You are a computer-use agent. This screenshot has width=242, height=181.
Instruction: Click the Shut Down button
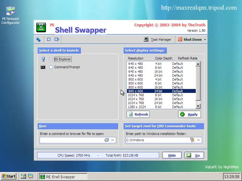pyautogui.click(x=190, y=40)
